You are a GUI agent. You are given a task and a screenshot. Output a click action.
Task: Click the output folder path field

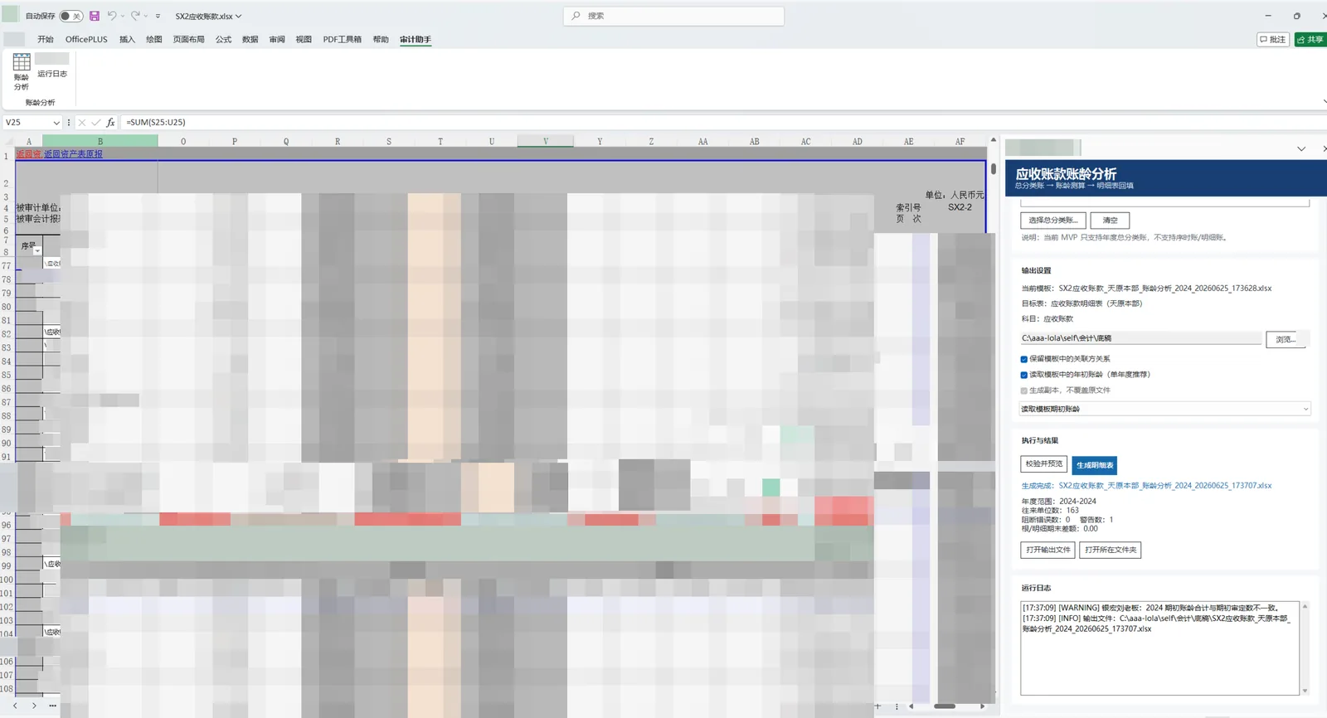tap(1140, 338)
